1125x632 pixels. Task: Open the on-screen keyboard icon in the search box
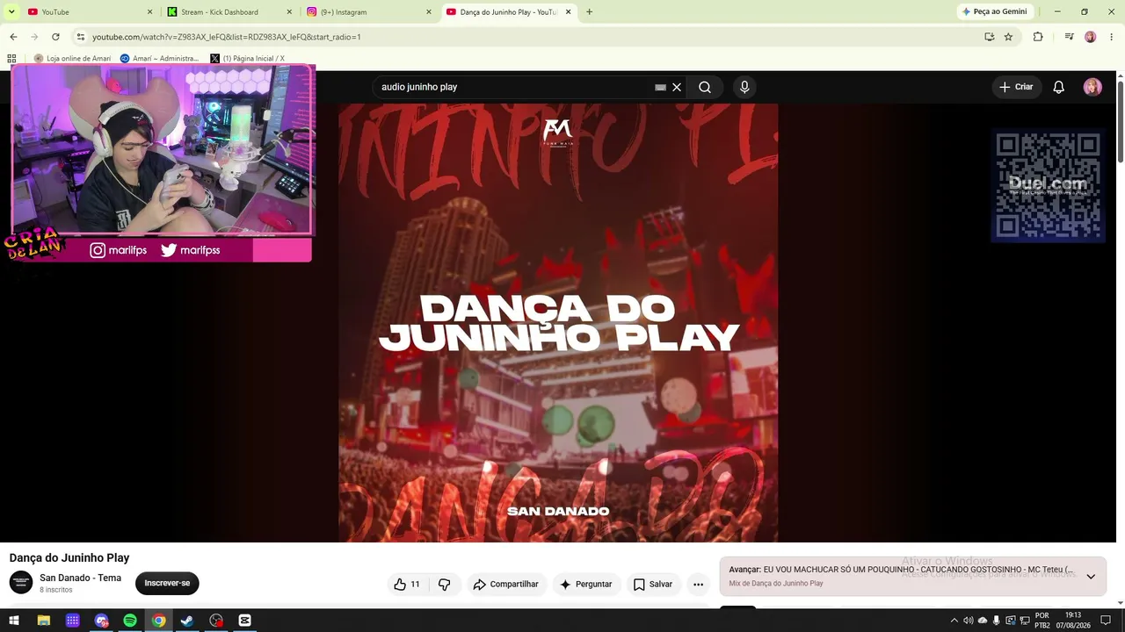pyautogui.click(x=660, y=87)
